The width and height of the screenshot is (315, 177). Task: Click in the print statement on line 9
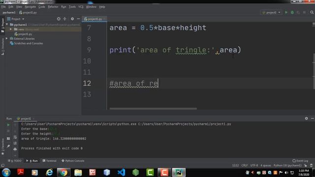[175, 50]
